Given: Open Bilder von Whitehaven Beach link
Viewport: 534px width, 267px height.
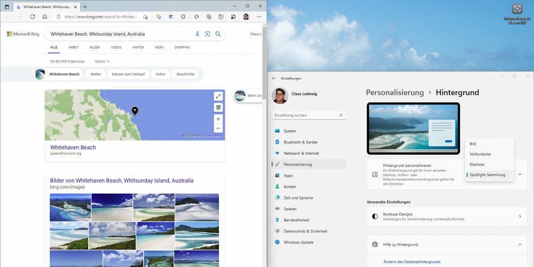Looking at the screenshot, I should tap(122, 180).
